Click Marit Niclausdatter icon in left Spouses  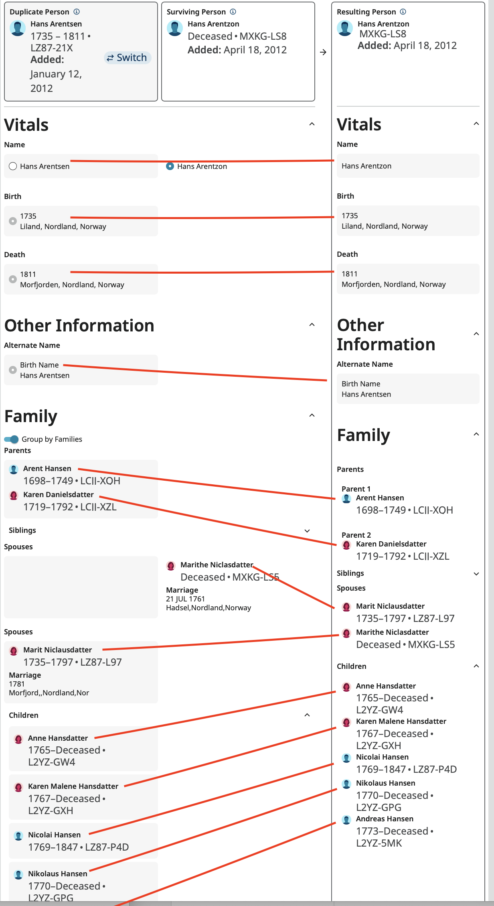(14, 650)
